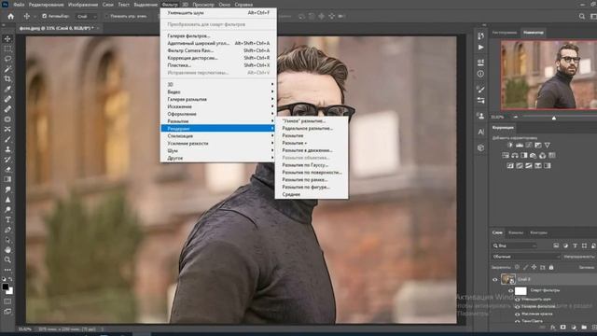Expand the Стилизация submenu

(x=218, y=136)
